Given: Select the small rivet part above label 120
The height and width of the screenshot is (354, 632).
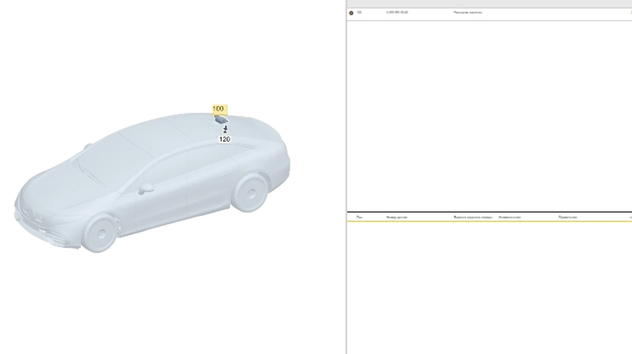Looking at the screenshot, I should tap(225, 129).
